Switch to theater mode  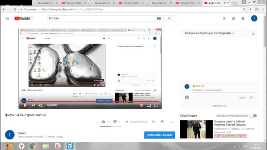tap(149, 105)
